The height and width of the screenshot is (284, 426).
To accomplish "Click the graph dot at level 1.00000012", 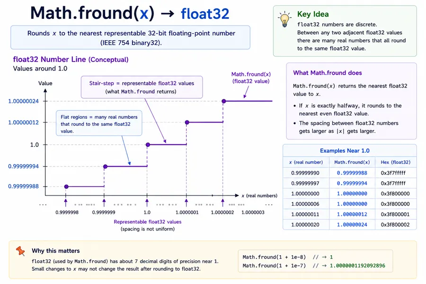I will click(x=187, y=122).
